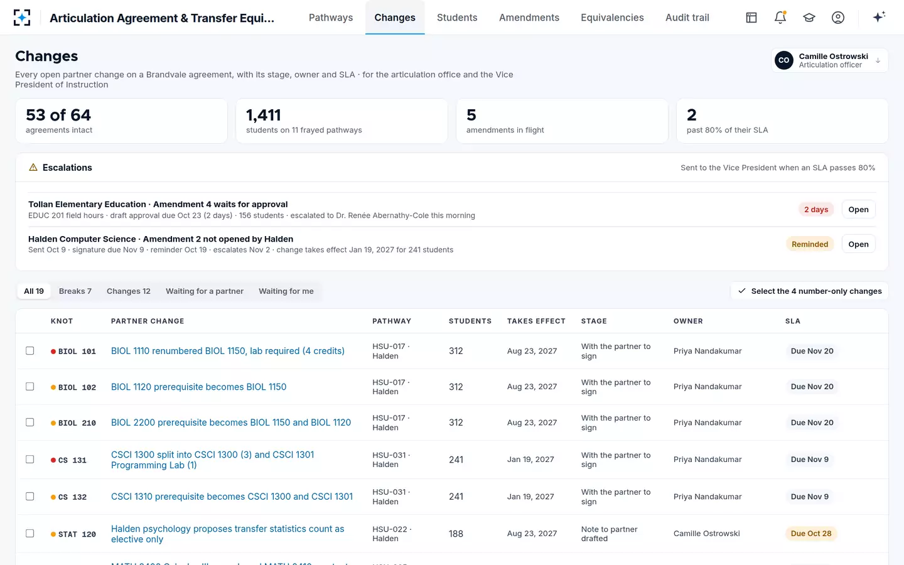Open the sparkle assistant icon
904x565 pixels.
coord(879,17)
